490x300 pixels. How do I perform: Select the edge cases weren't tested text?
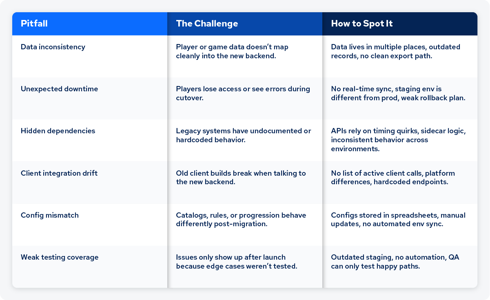[x=237, y=262]
